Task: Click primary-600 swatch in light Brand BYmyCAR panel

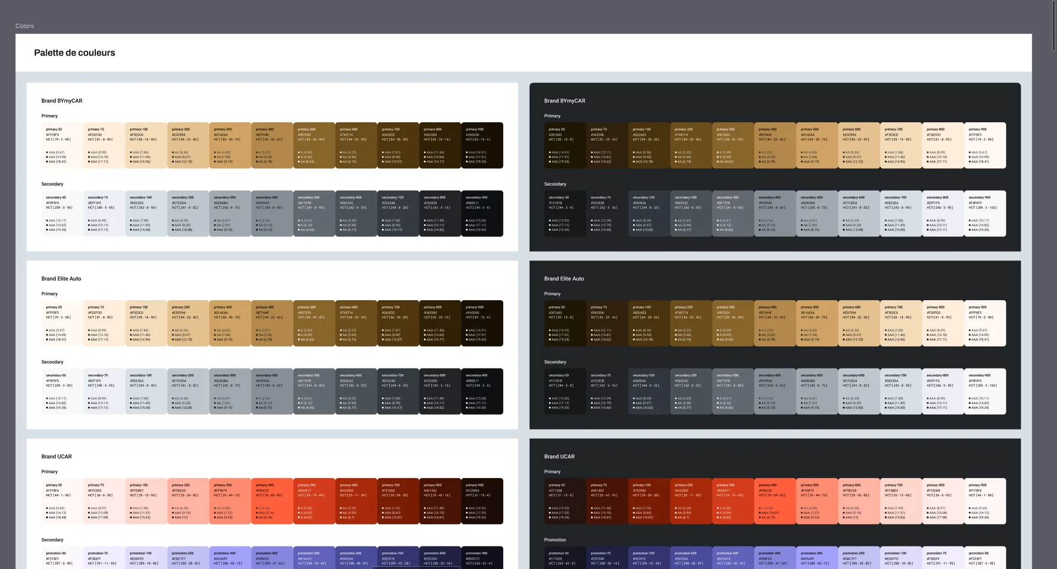Action: pos(356,145)
